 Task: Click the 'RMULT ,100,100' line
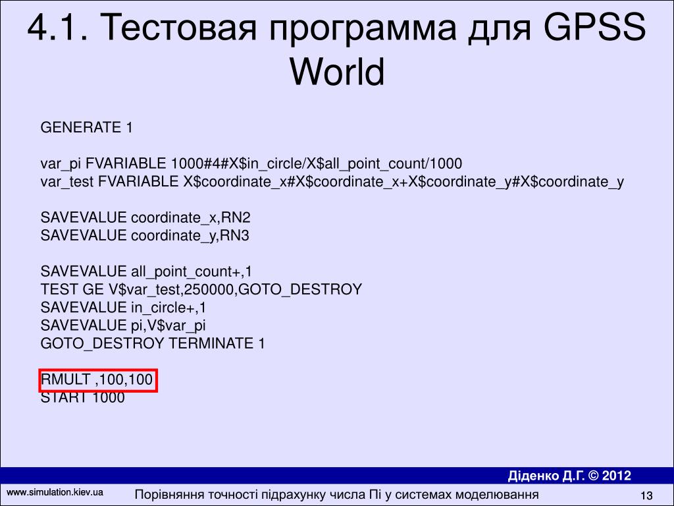(97, 380)
